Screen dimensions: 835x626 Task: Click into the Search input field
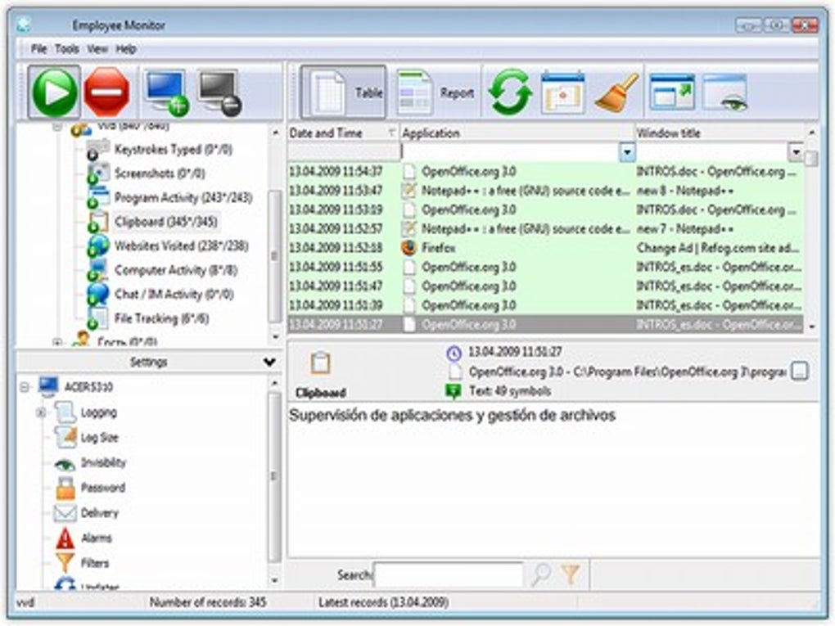pyautogui.click(x=449, y=575)
